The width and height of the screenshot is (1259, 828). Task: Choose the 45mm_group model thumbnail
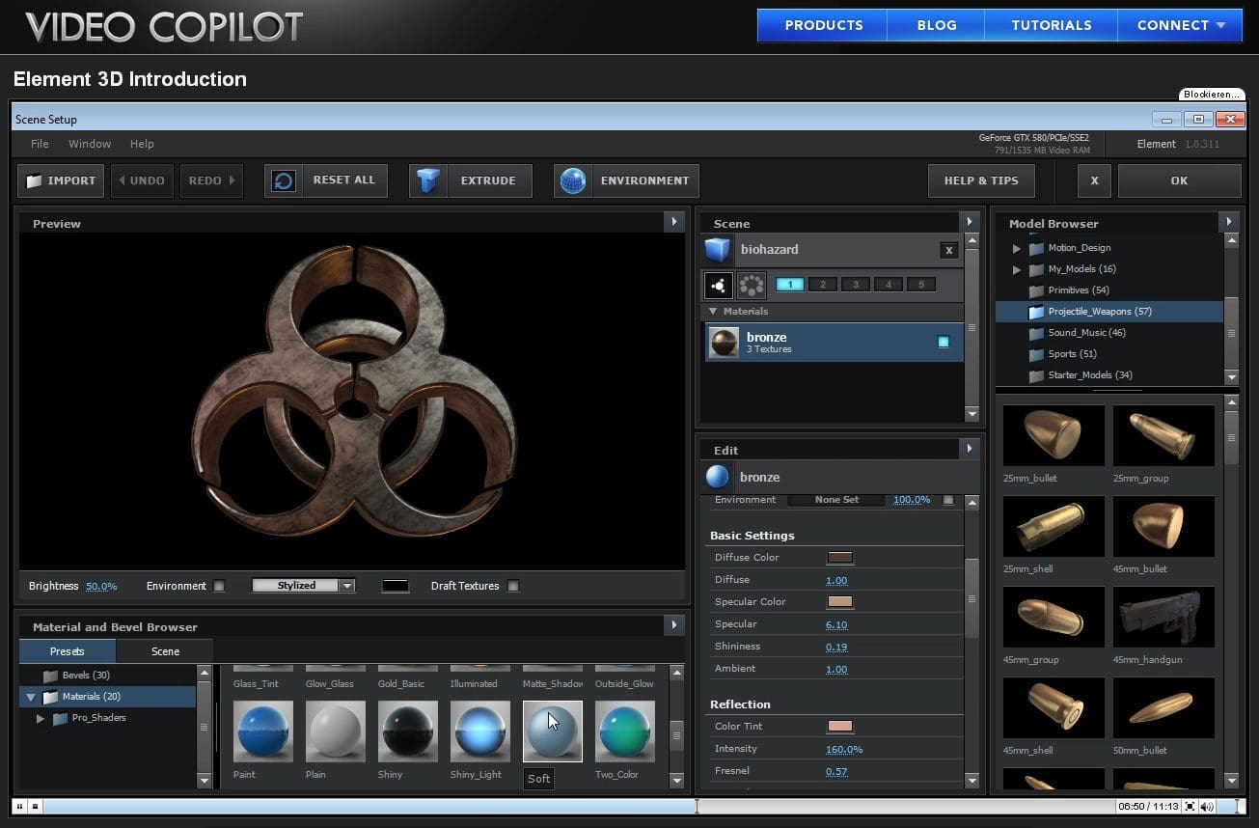tap(1054, 618)
